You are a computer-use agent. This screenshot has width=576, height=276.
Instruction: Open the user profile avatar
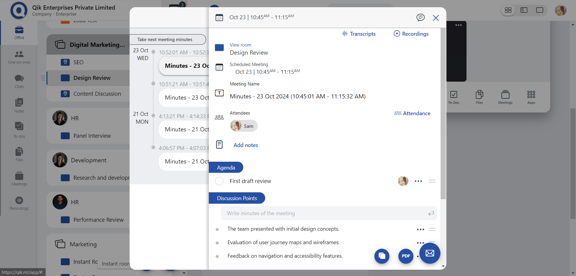(x=561, y=10)
